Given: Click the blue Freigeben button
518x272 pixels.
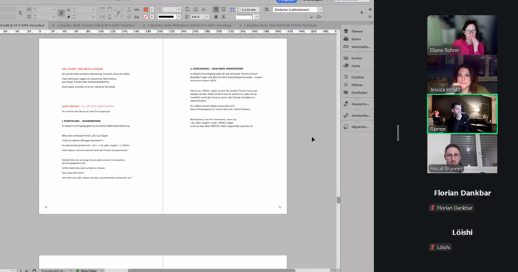Looking at the screenshot, I should [287, 1].
